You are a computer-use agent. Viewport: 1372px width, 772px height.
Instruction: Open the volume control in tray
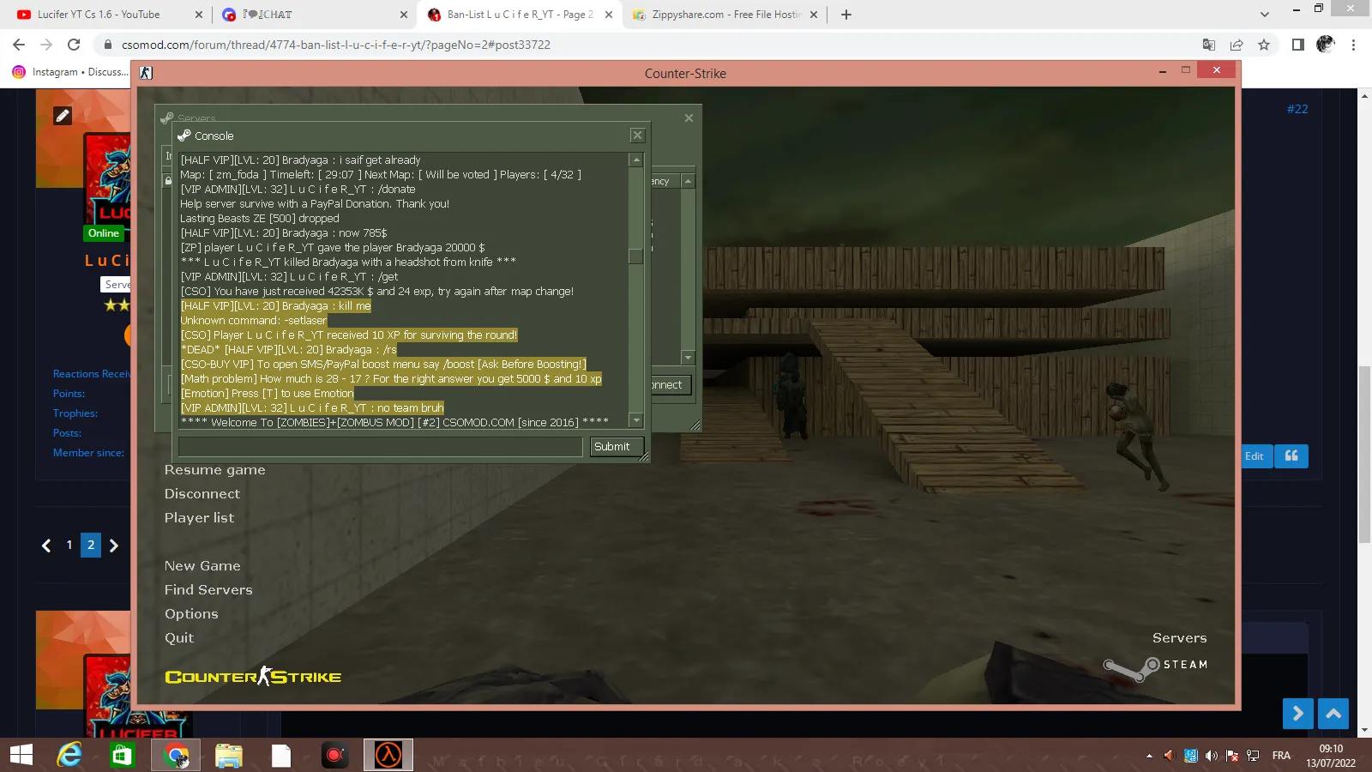coord(1212,756)
